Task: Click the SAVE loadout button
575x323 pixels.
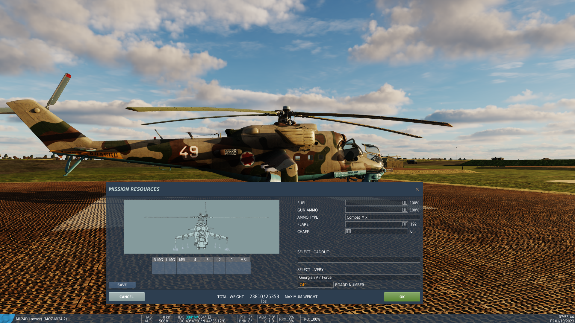Action: 122,285
